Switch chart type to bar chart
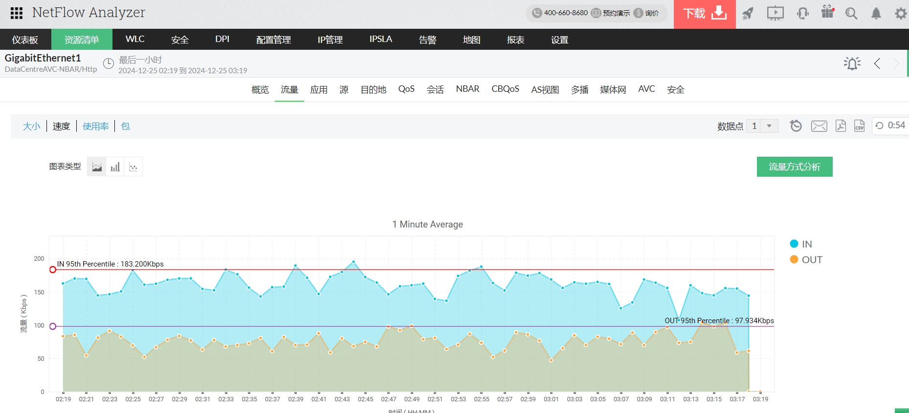The width and height of the screenshot is (909, 413). coord(115,167)
